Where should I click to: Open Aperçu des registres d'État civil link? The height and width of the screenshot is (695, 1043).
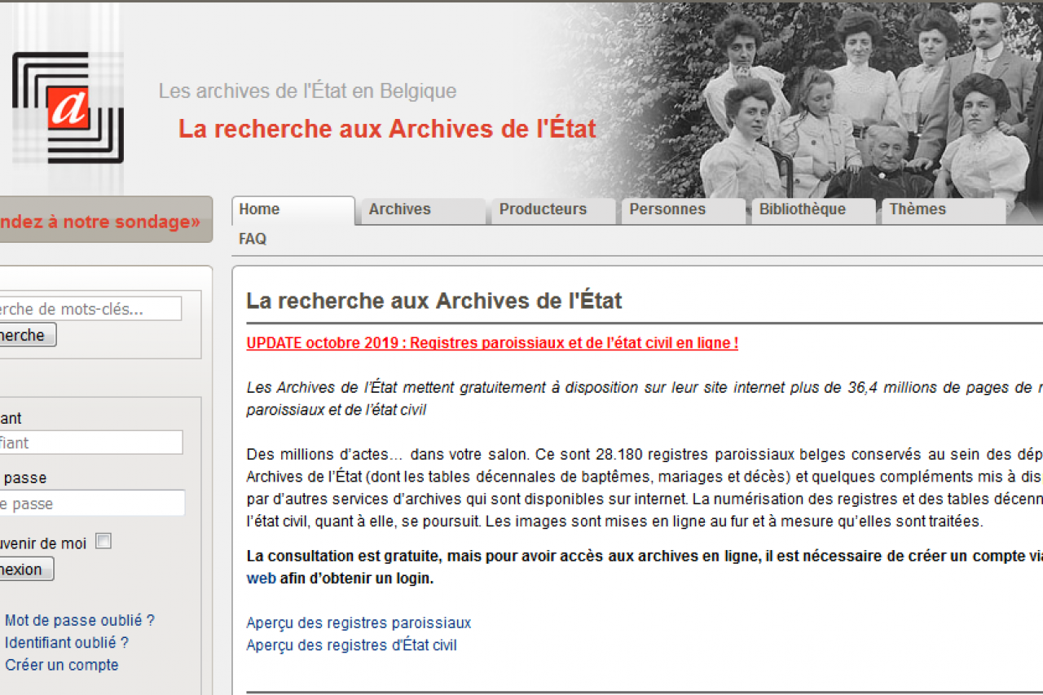pos(351,645)
